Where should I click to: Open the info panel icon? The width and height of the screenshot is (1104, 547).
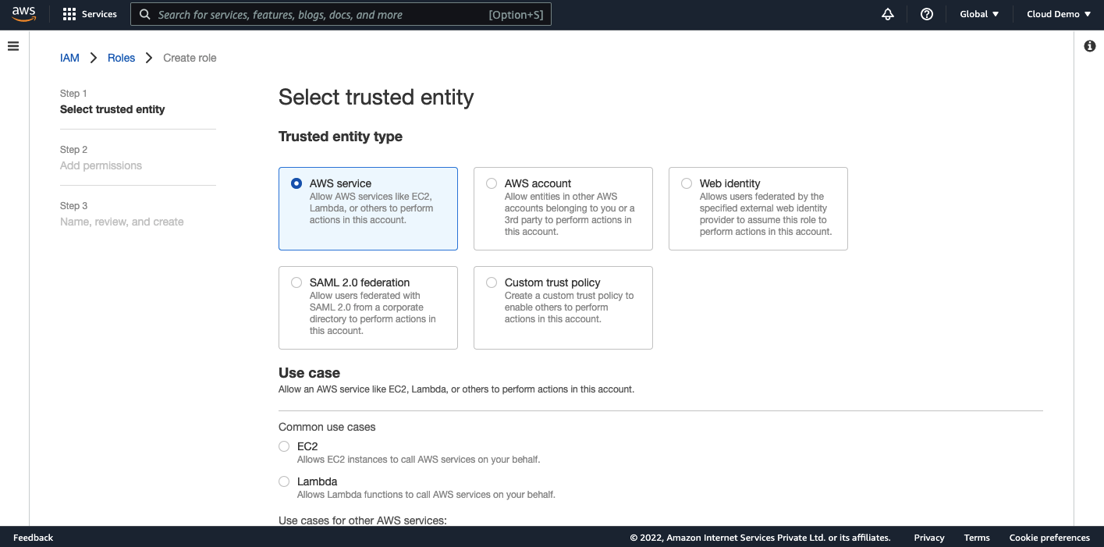click(1090, 46)
